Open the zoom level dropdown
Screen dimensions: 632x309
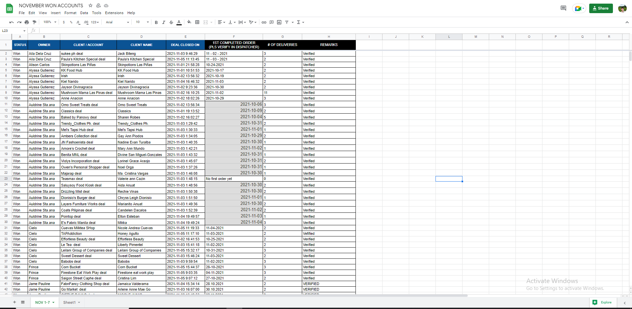(x=50, y=22)
